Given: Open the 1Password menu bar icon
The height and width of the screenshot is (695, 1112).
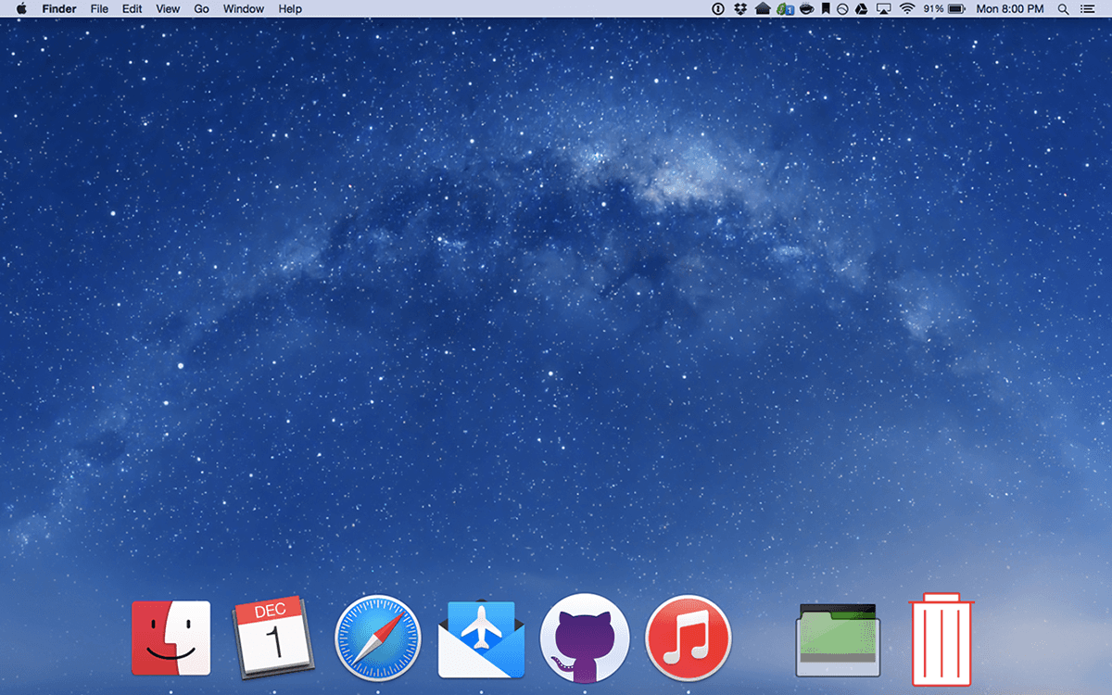Looking at the screenshot, I should [717, 9].
